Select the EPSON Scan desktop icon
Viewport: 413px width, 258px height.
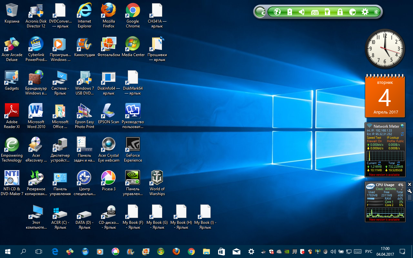pos(109,114)
